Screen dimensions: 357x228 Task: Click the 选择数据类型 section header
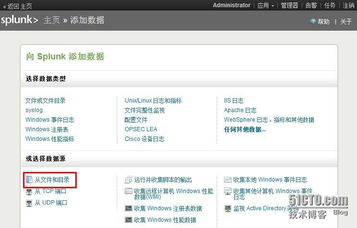tap(46, 79)
